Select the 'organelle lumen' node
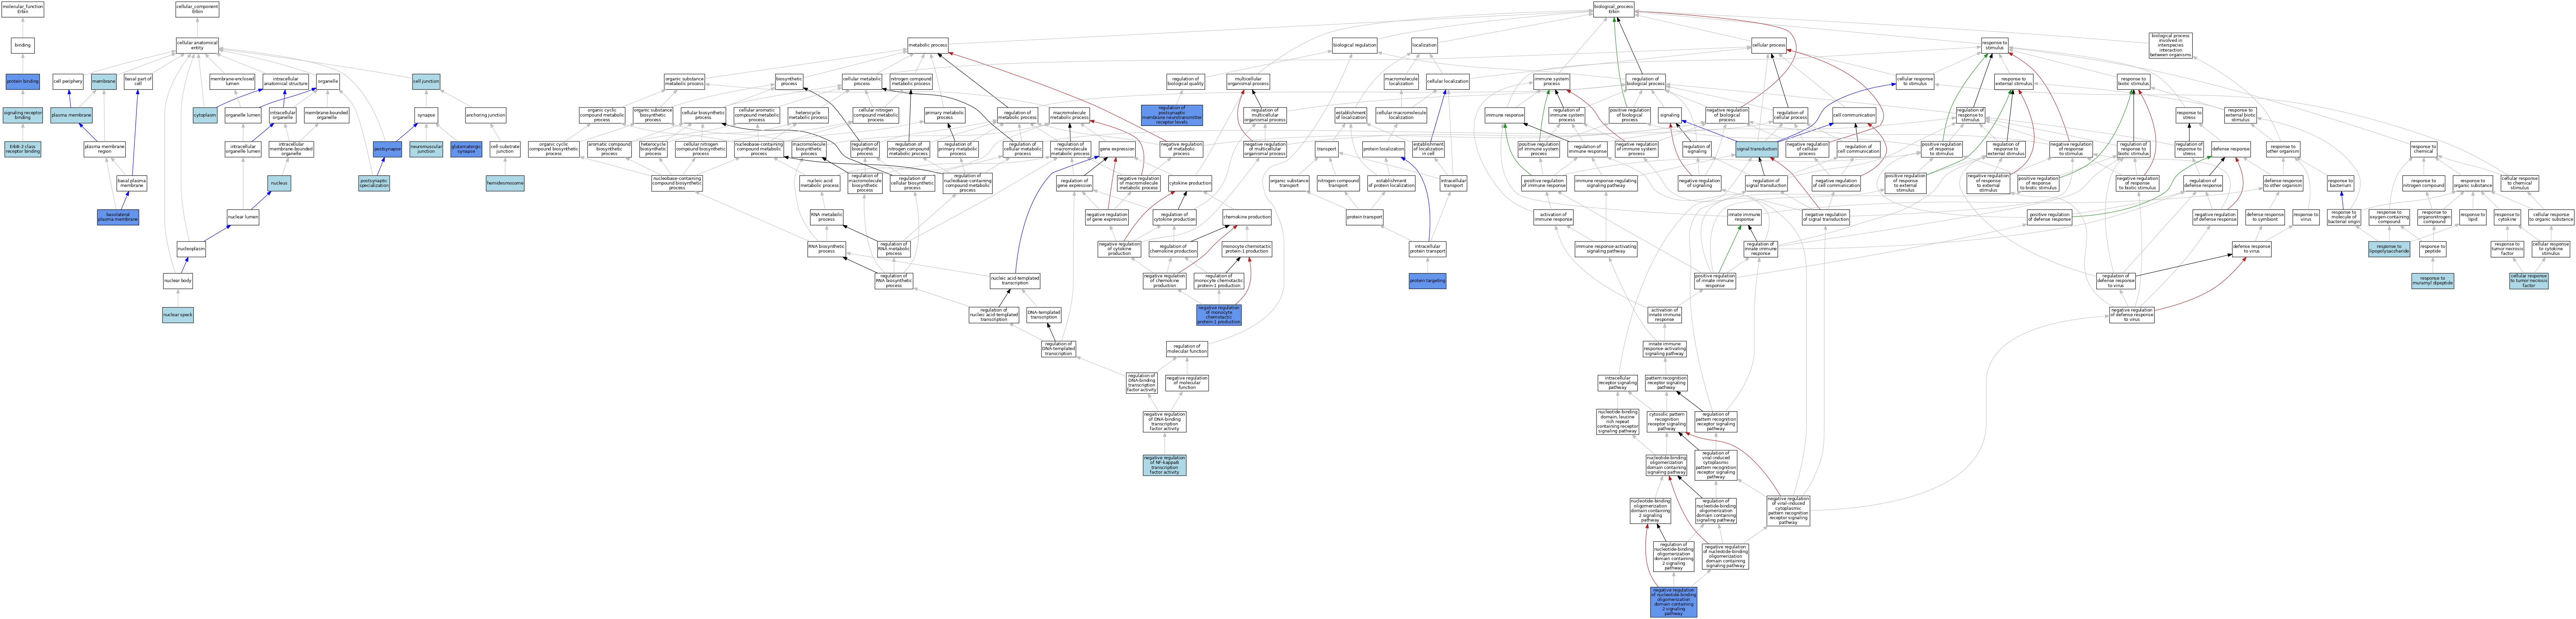 243,116
